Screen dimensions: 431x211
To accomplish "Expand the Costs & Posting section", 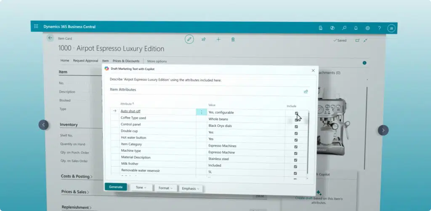I will pyautogui.click(x=77, y=177).
